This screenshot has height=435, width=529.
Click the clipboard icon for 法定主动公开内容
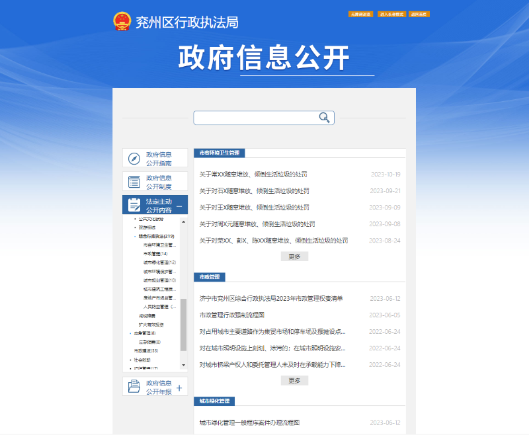tap(134, 205)
